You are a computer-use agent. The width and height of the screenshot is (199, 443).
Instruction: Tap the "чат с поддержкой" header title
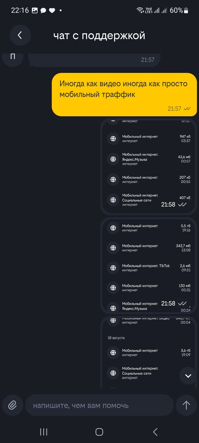pos(99,36)
